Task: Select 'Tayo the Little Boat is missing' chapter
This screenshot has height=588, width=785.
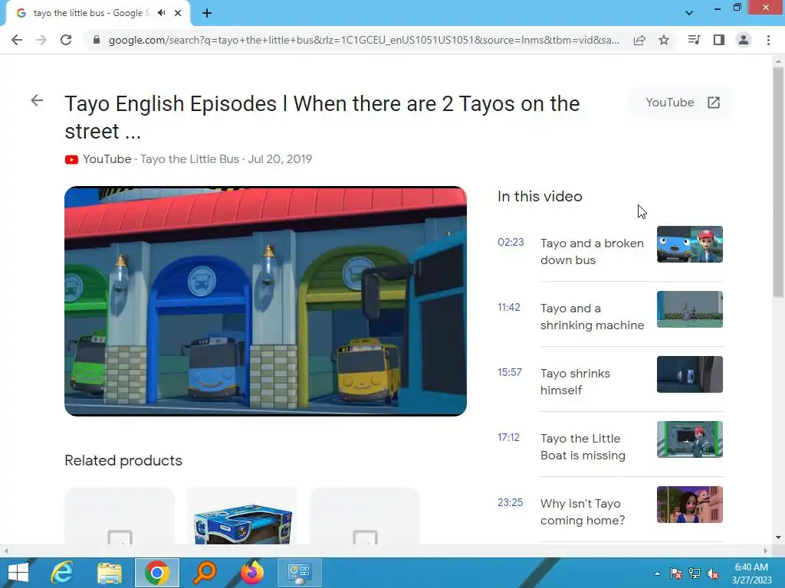Action: [x=583, y=446]
